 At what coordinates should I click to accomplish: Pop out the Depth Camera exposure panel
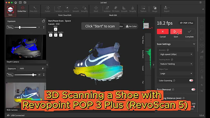point(43,21)
